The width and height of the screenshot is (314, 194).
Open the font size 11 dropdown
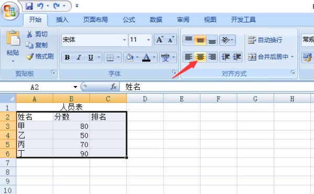point(149,40)
